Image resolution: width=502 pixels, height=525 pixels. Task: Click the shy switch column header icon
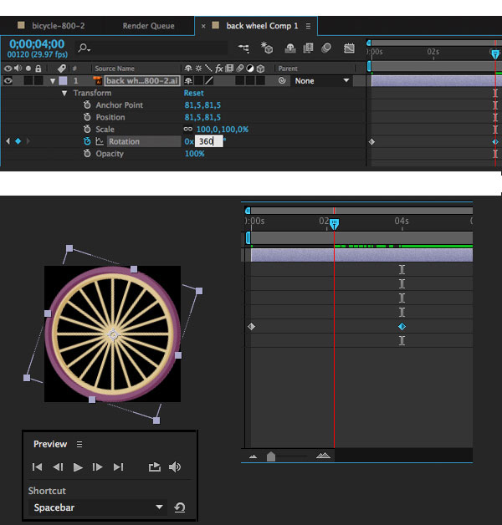point(188,69)
